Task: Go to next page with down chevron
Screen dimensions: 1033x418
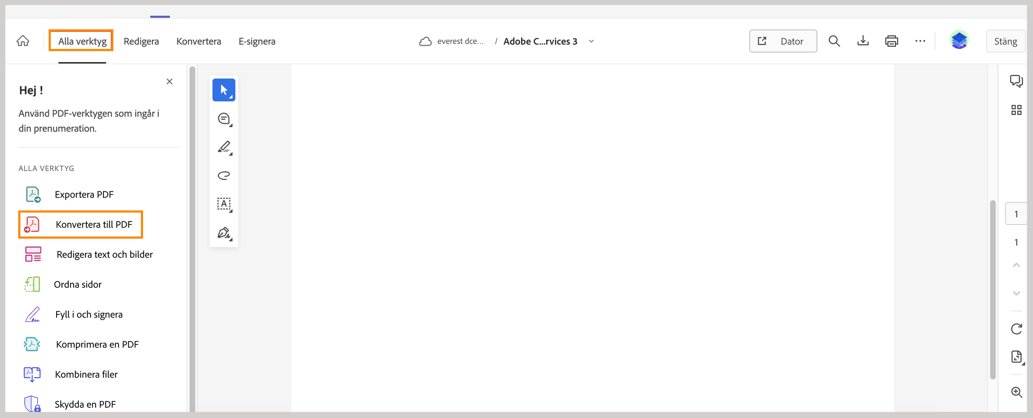Action: (1016, 293)
